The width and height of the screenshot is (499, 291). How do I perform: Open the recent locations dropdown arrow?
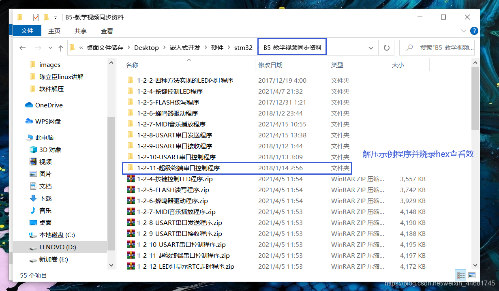[50, 48]
